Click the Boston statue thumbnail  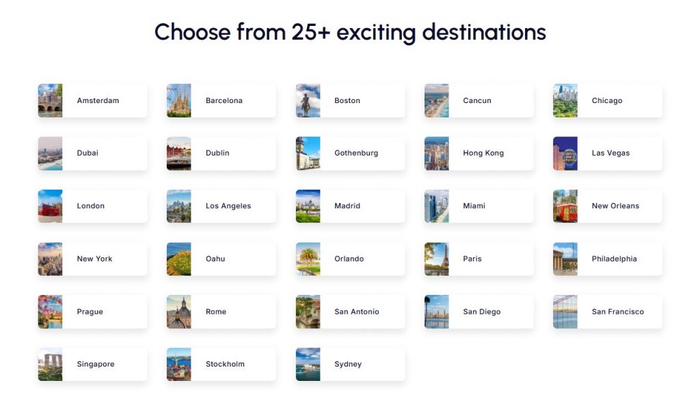coord(308,100)
